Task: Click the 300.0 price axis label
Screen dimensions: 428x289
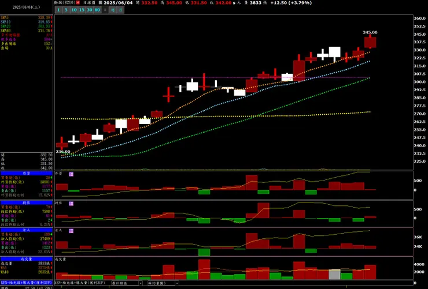Action: click(x=420, y=82)
